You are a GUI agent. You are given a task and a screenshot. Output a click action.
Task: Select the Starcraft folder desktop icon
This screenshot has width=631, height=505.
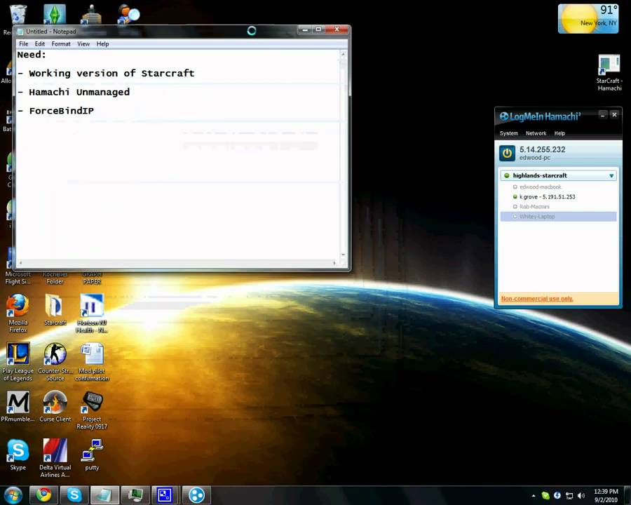pyautogui.click(x=55, y=309)
